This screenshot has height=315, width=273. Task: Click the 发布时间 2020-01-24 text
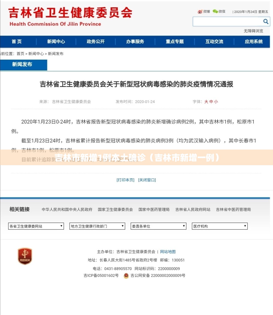point(135,102)
